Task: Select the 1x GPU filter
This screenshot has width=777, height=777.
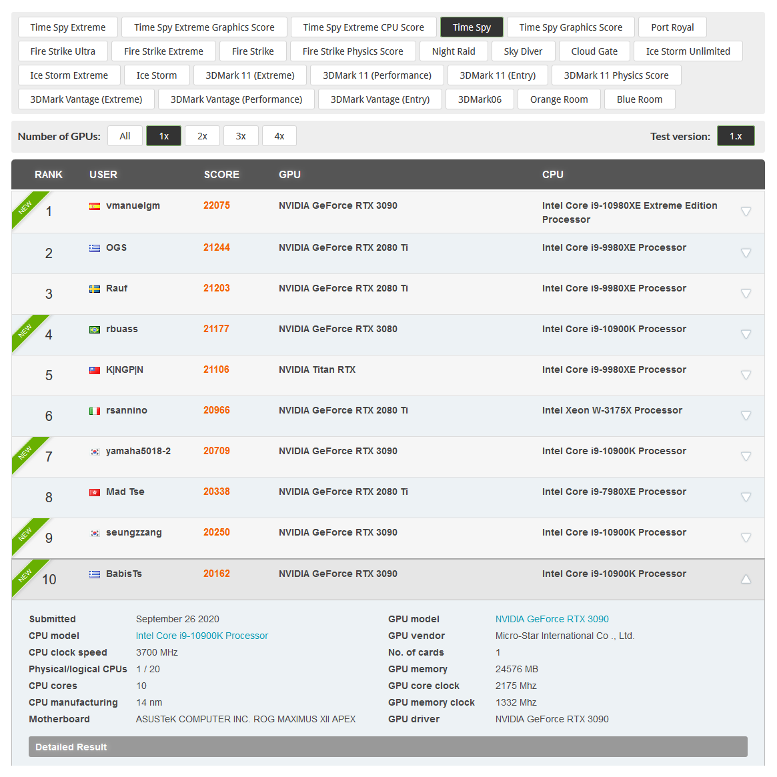Action: click(x=163, y=136)
